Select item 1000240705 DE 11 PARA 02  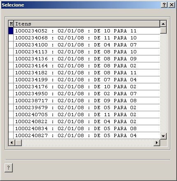click(x=87, y=115)
